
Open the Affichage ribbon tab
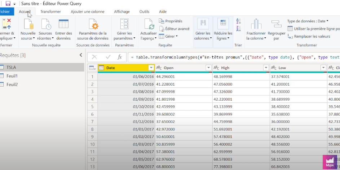point(122,12)
